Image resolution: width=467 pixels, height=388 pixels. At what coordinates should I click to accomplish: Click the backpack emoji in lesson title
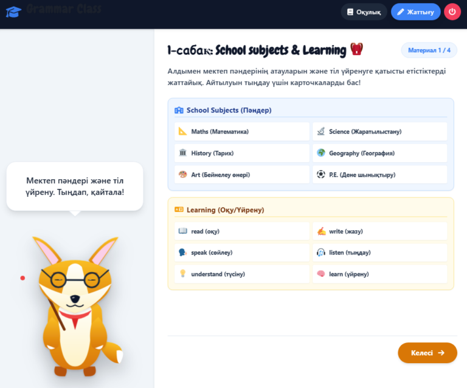click(356, 49)
